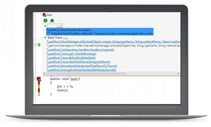This screenshot has height=127, width=211.
Task: Select the highlighted StackOverflowException message text
Action: tap(100, 32)
